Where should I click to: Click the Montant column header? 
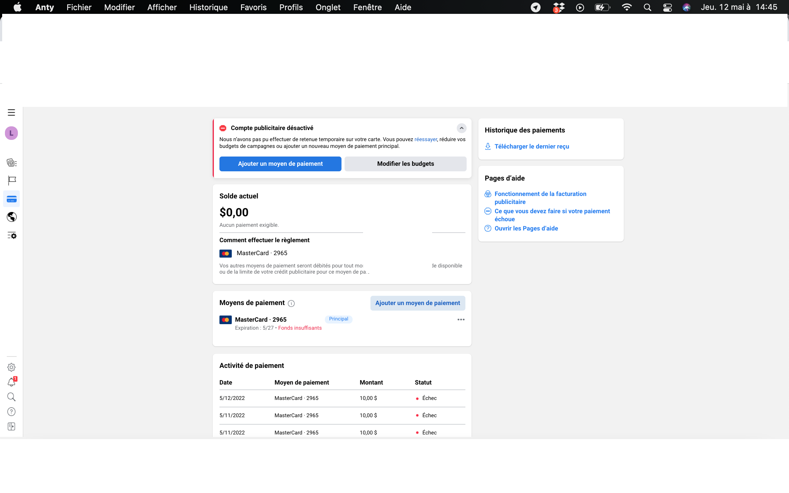(x=371, y=382)
